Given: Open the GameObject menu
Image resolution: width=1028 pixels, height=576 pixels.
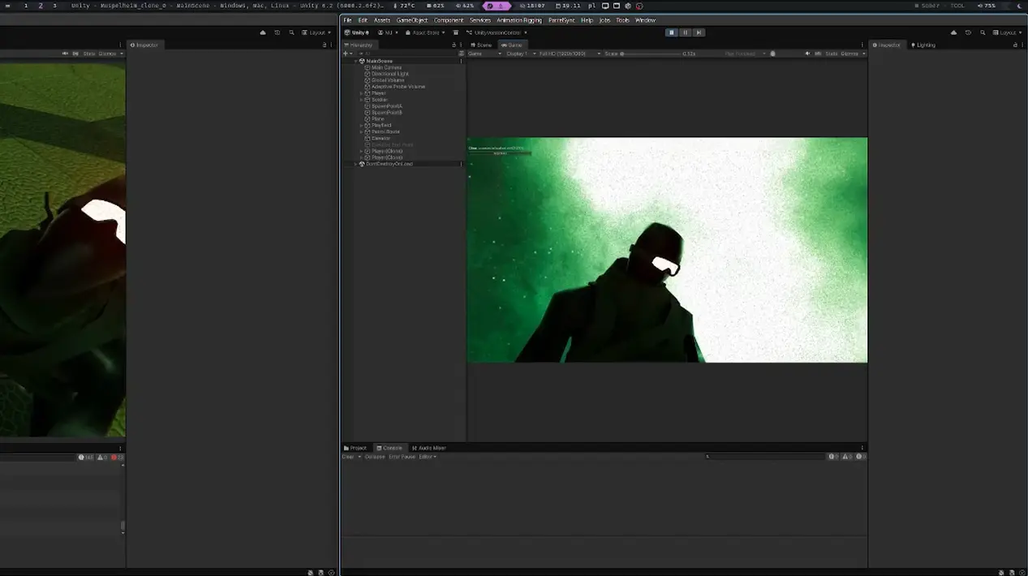Looking at the screenshot, I should (x=411, y=20).
